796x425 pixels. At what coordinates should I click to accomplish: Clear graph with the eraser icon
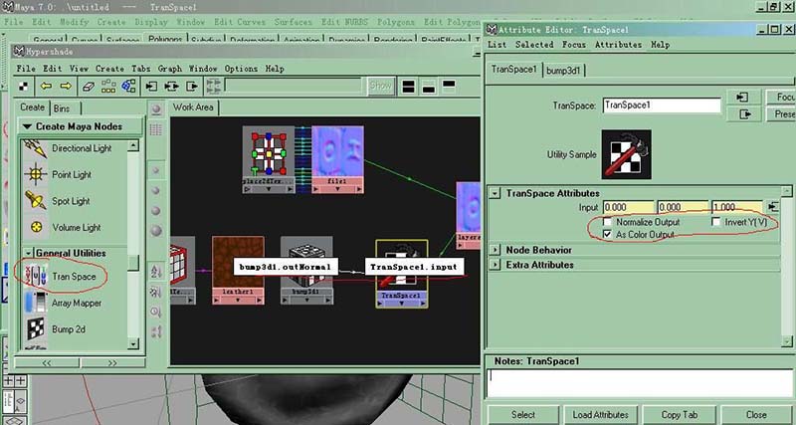pos(89,87)
